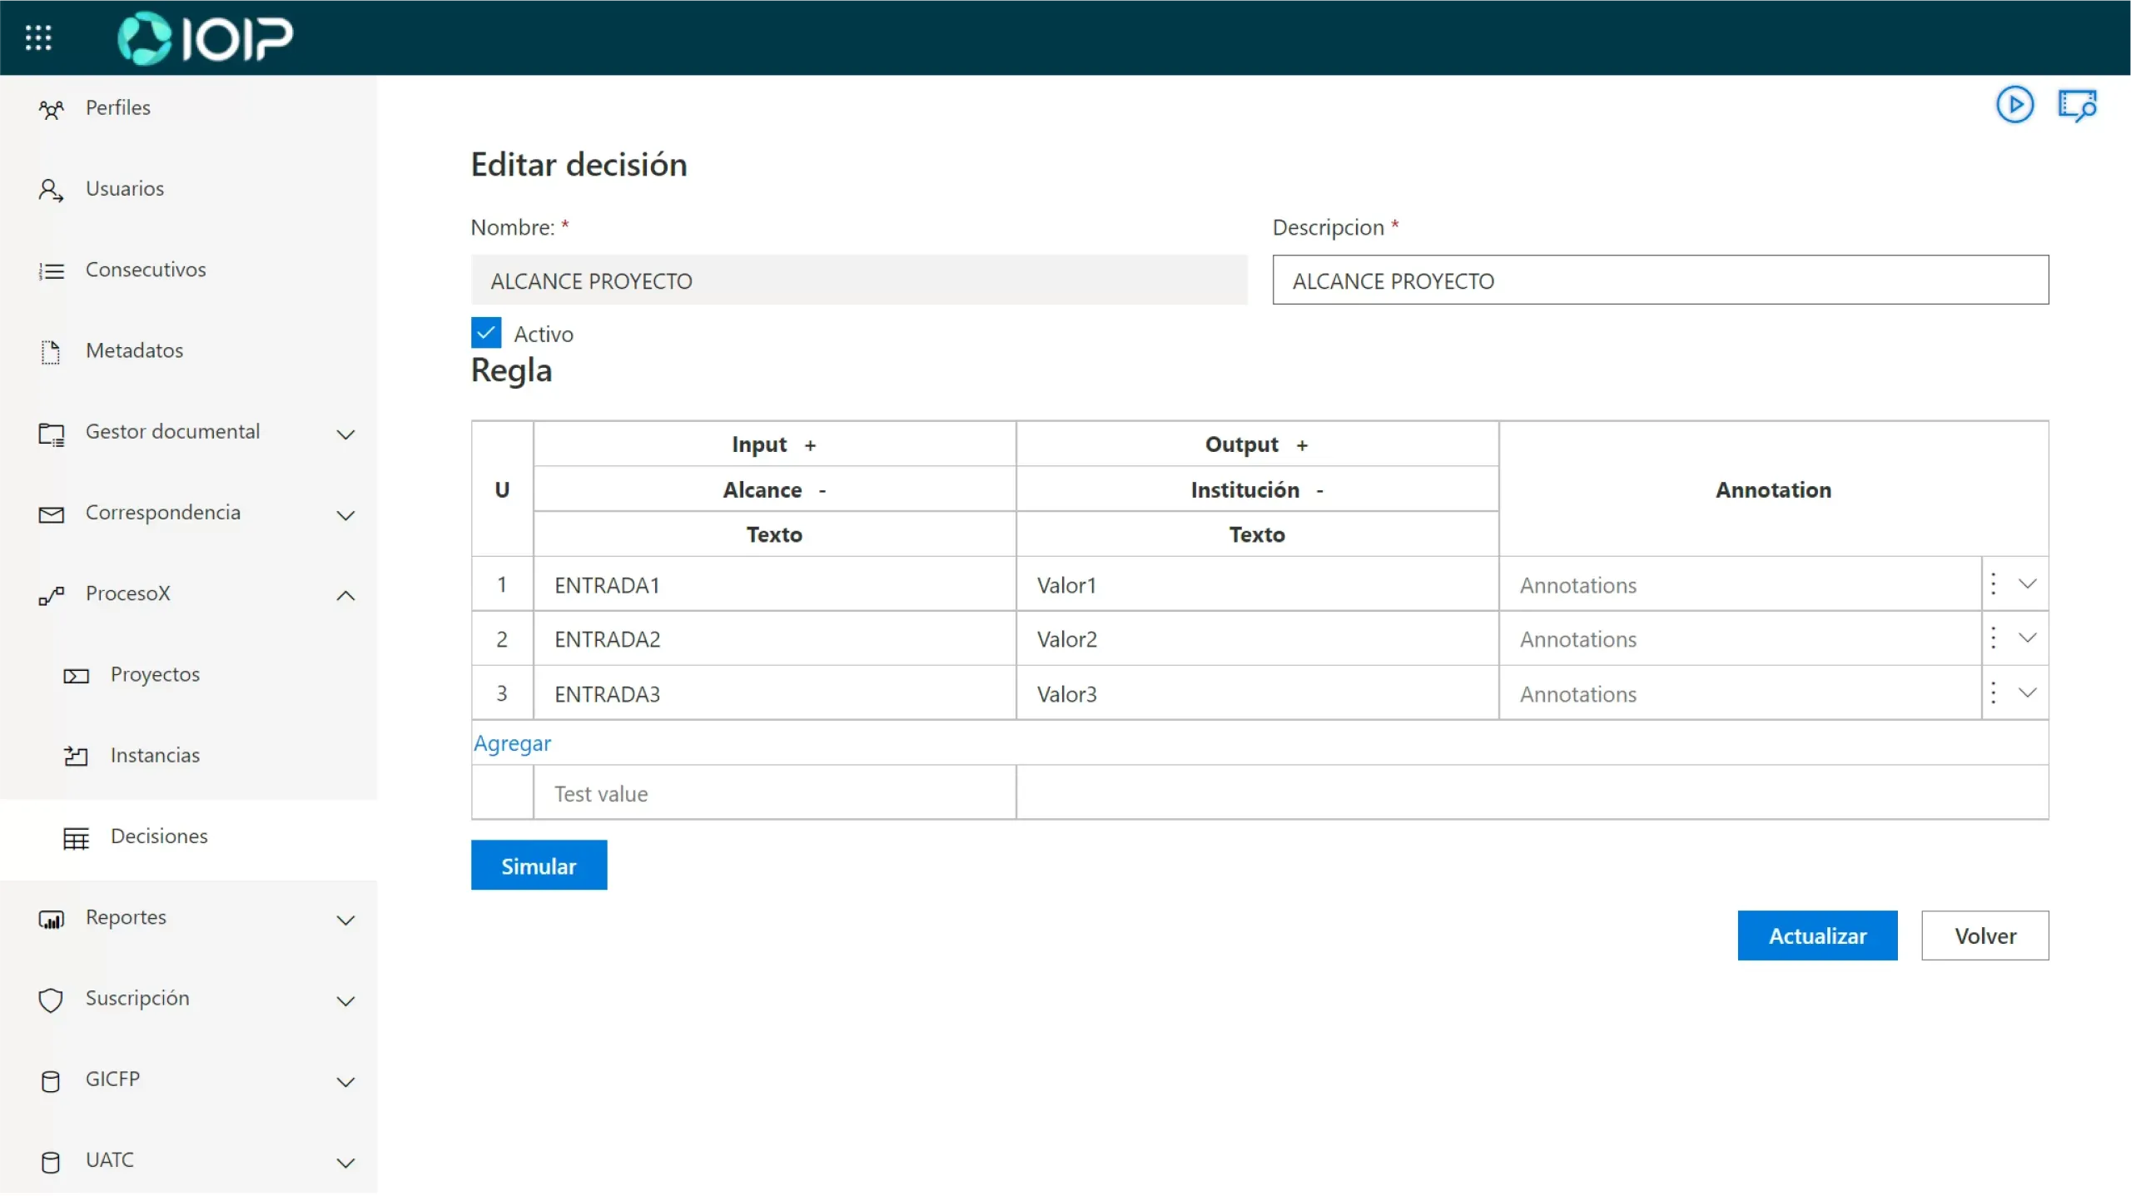Open Decisiones in the sidebar

click(158, 836)
